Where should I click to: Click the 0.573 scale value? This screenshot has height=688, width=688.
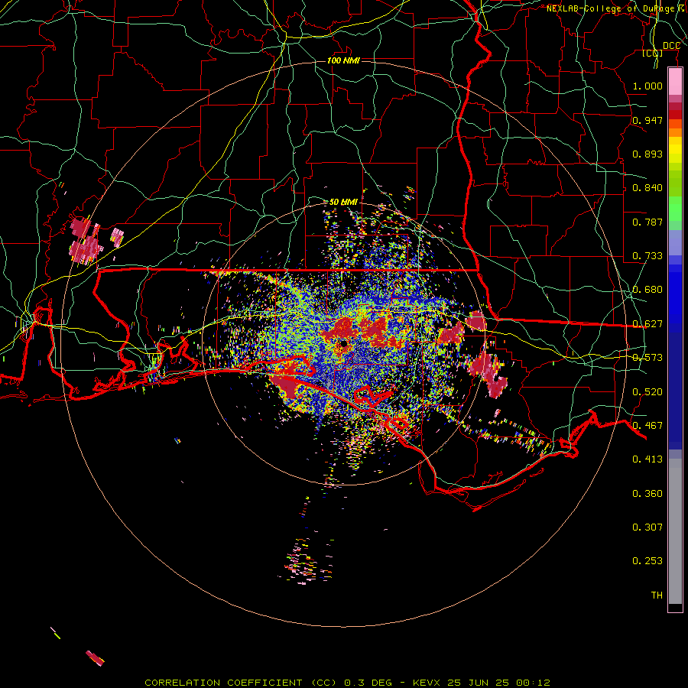[x=647, y=358]
